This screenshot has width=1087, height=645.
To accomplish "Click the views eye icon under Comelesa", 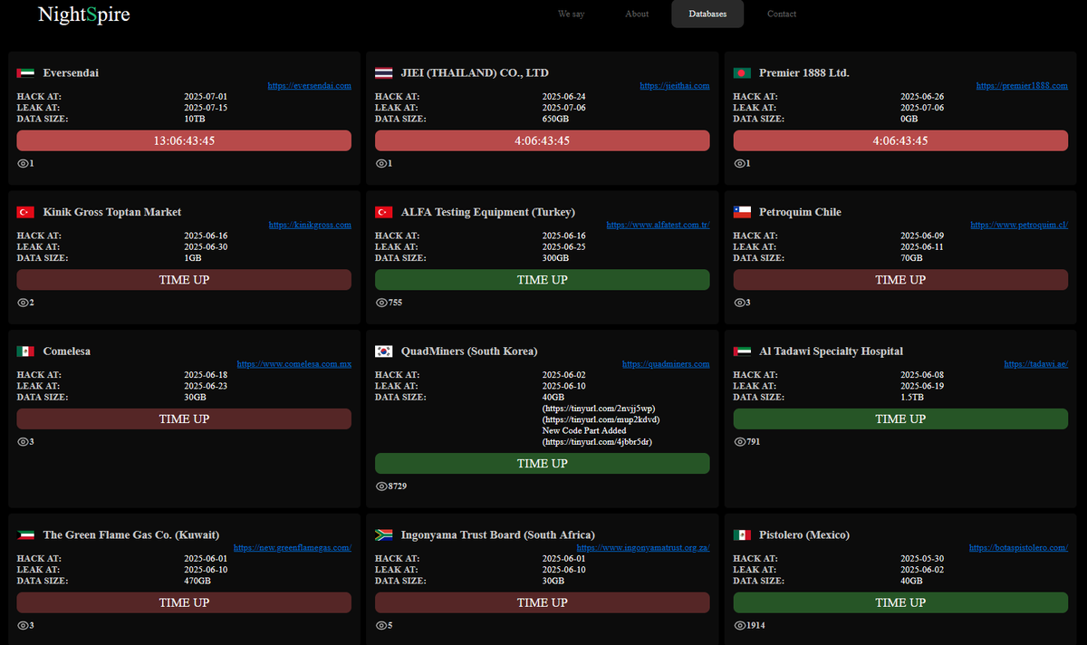I will click(23, 442).
